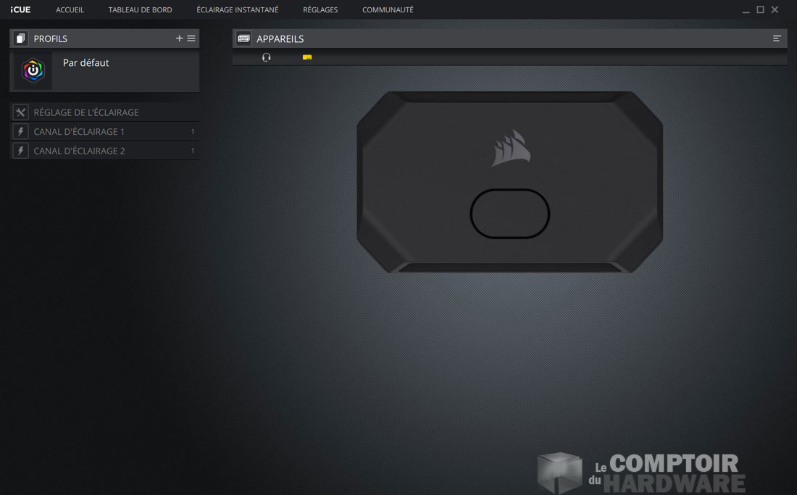
Task: Open the COMMUNAUTÉ tab
Action: pos(388,10)
